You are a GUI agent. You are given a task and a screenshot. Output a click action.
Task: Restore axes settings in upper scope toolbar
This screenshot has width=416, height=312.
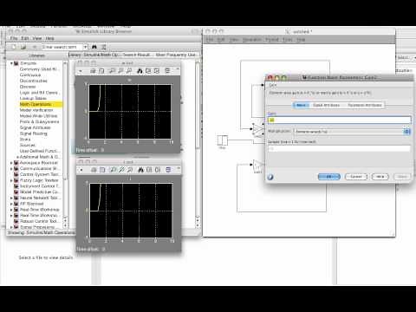click(x=157, y=71)
